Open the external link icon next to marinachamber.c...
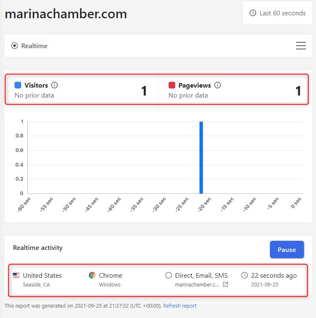316x318 pixels. click(225, 284)
